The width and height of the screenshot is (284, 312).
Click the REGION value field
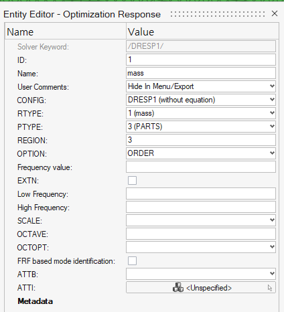pos(201,140)
